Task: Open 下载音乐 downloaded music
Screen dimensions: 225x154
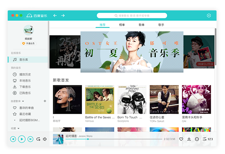Action: 25,87
